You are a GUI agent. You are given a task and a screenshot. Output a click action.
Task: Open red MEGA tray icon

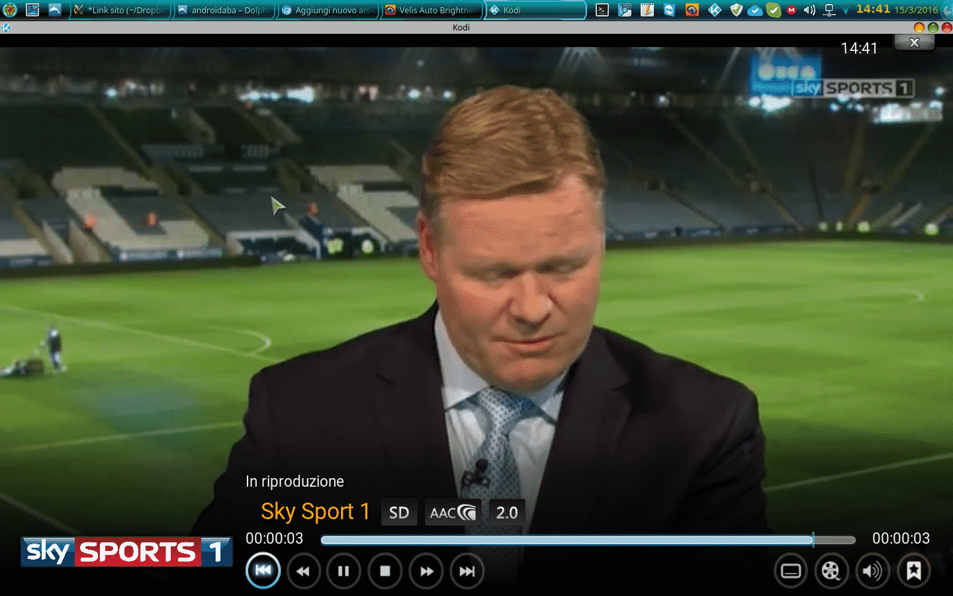792,10
